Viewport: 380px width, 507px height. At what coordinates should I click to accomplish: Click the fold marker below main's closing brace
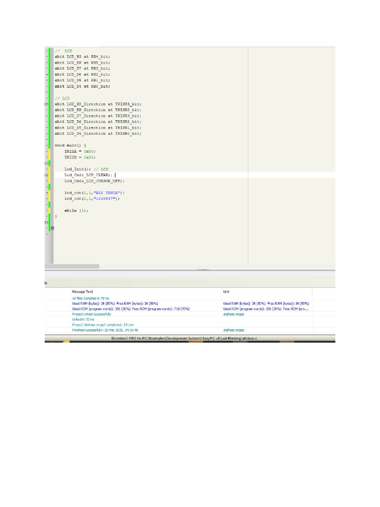[52, 228]
